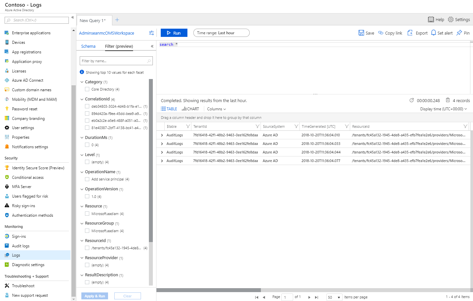The width and height of the screenshot is (473, 301).
Task: Click the Risky sign-ins warning icon
Action: click(7, 206)
